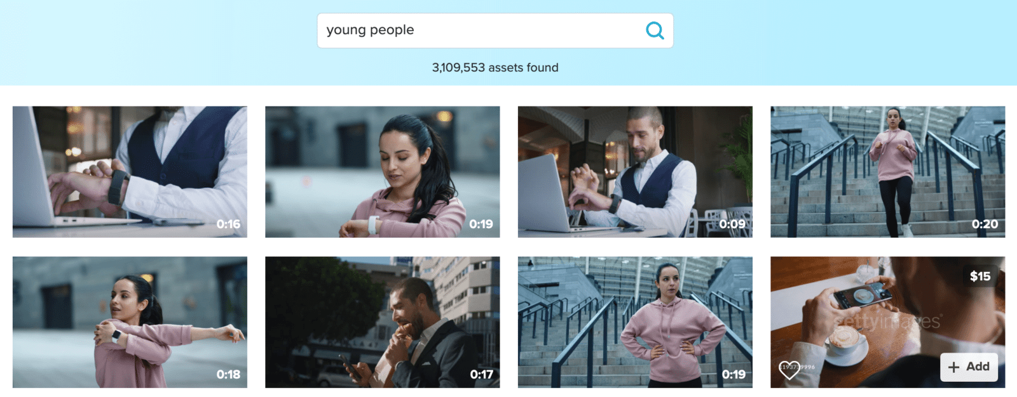Open video of woman jogging down stairs
Image resolution: width=1017 pixels, height=397 pixels.
coord(888,172)
